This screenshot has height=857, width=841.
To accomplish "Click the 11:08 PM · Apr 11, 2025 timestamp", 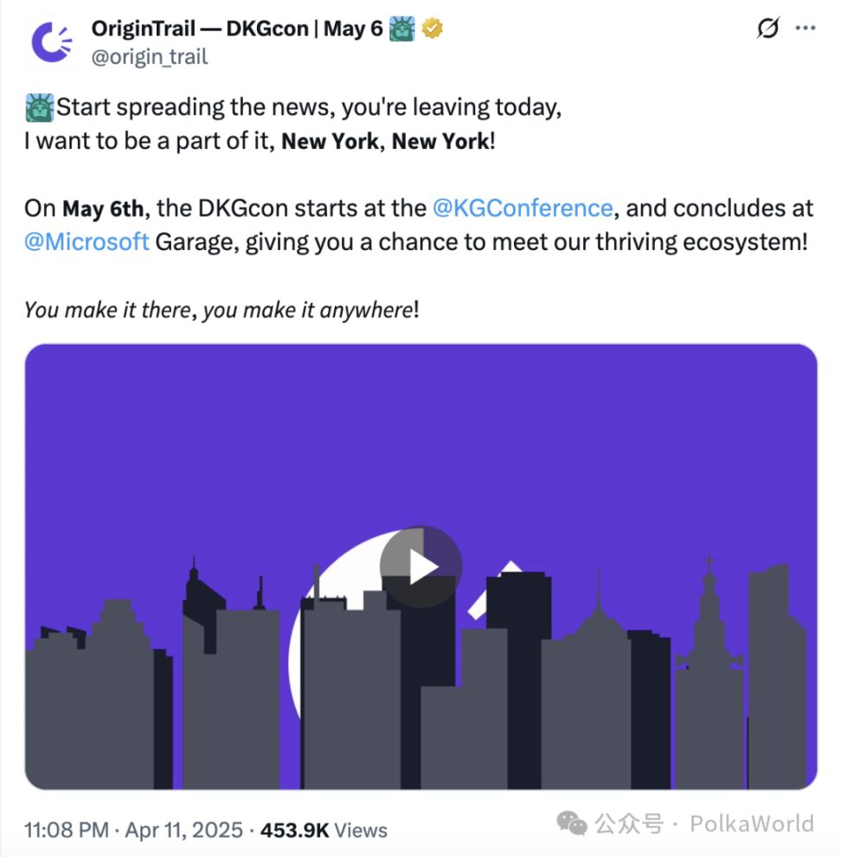I will coord(133,830).
